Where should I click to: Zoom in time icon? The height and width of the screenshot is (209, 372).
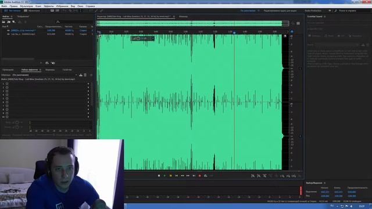(264, 176)
